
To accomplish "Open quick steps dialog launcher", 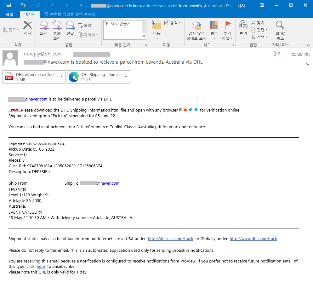I will [x=146, y=45].
